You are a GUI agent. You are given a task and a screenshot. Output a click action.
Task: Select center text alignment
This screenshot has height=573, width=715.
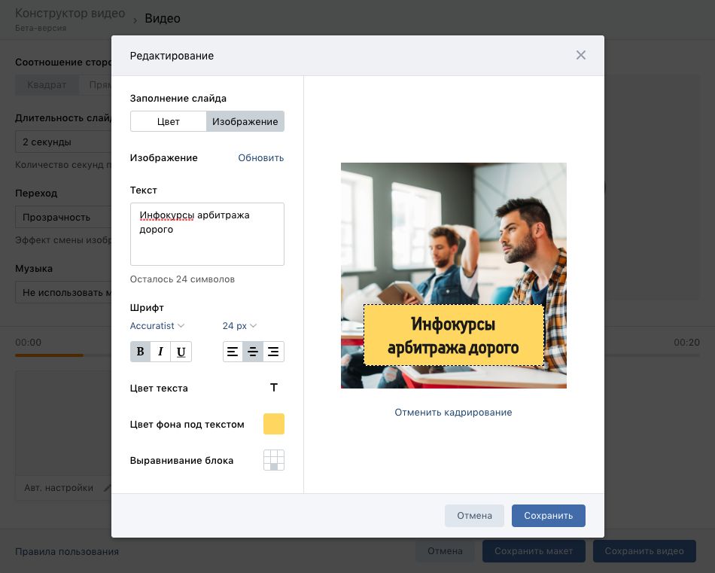[x=253, y=351]
